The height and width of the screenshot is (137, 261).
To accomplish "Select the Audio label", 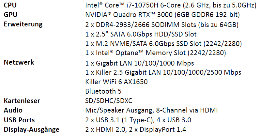I will pos(13,110).
